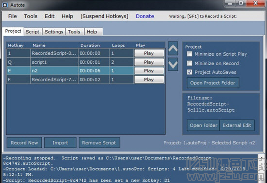Click the Waiting.. [SF1] to Record status text
267x183 pixels.
tap(203, 16)
